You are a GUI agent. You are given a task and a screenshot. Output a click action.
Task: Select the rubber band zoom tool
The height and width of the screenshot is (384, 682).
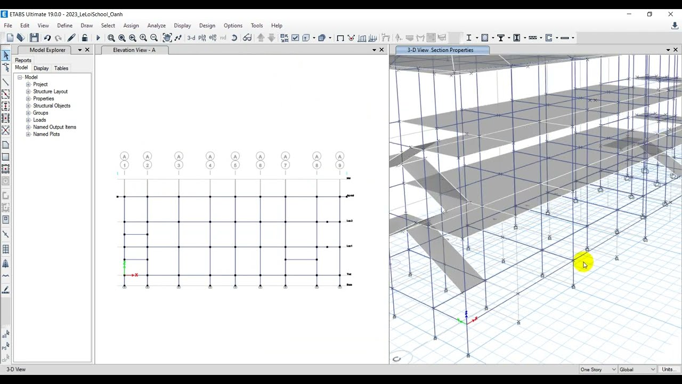pos(111,38)
